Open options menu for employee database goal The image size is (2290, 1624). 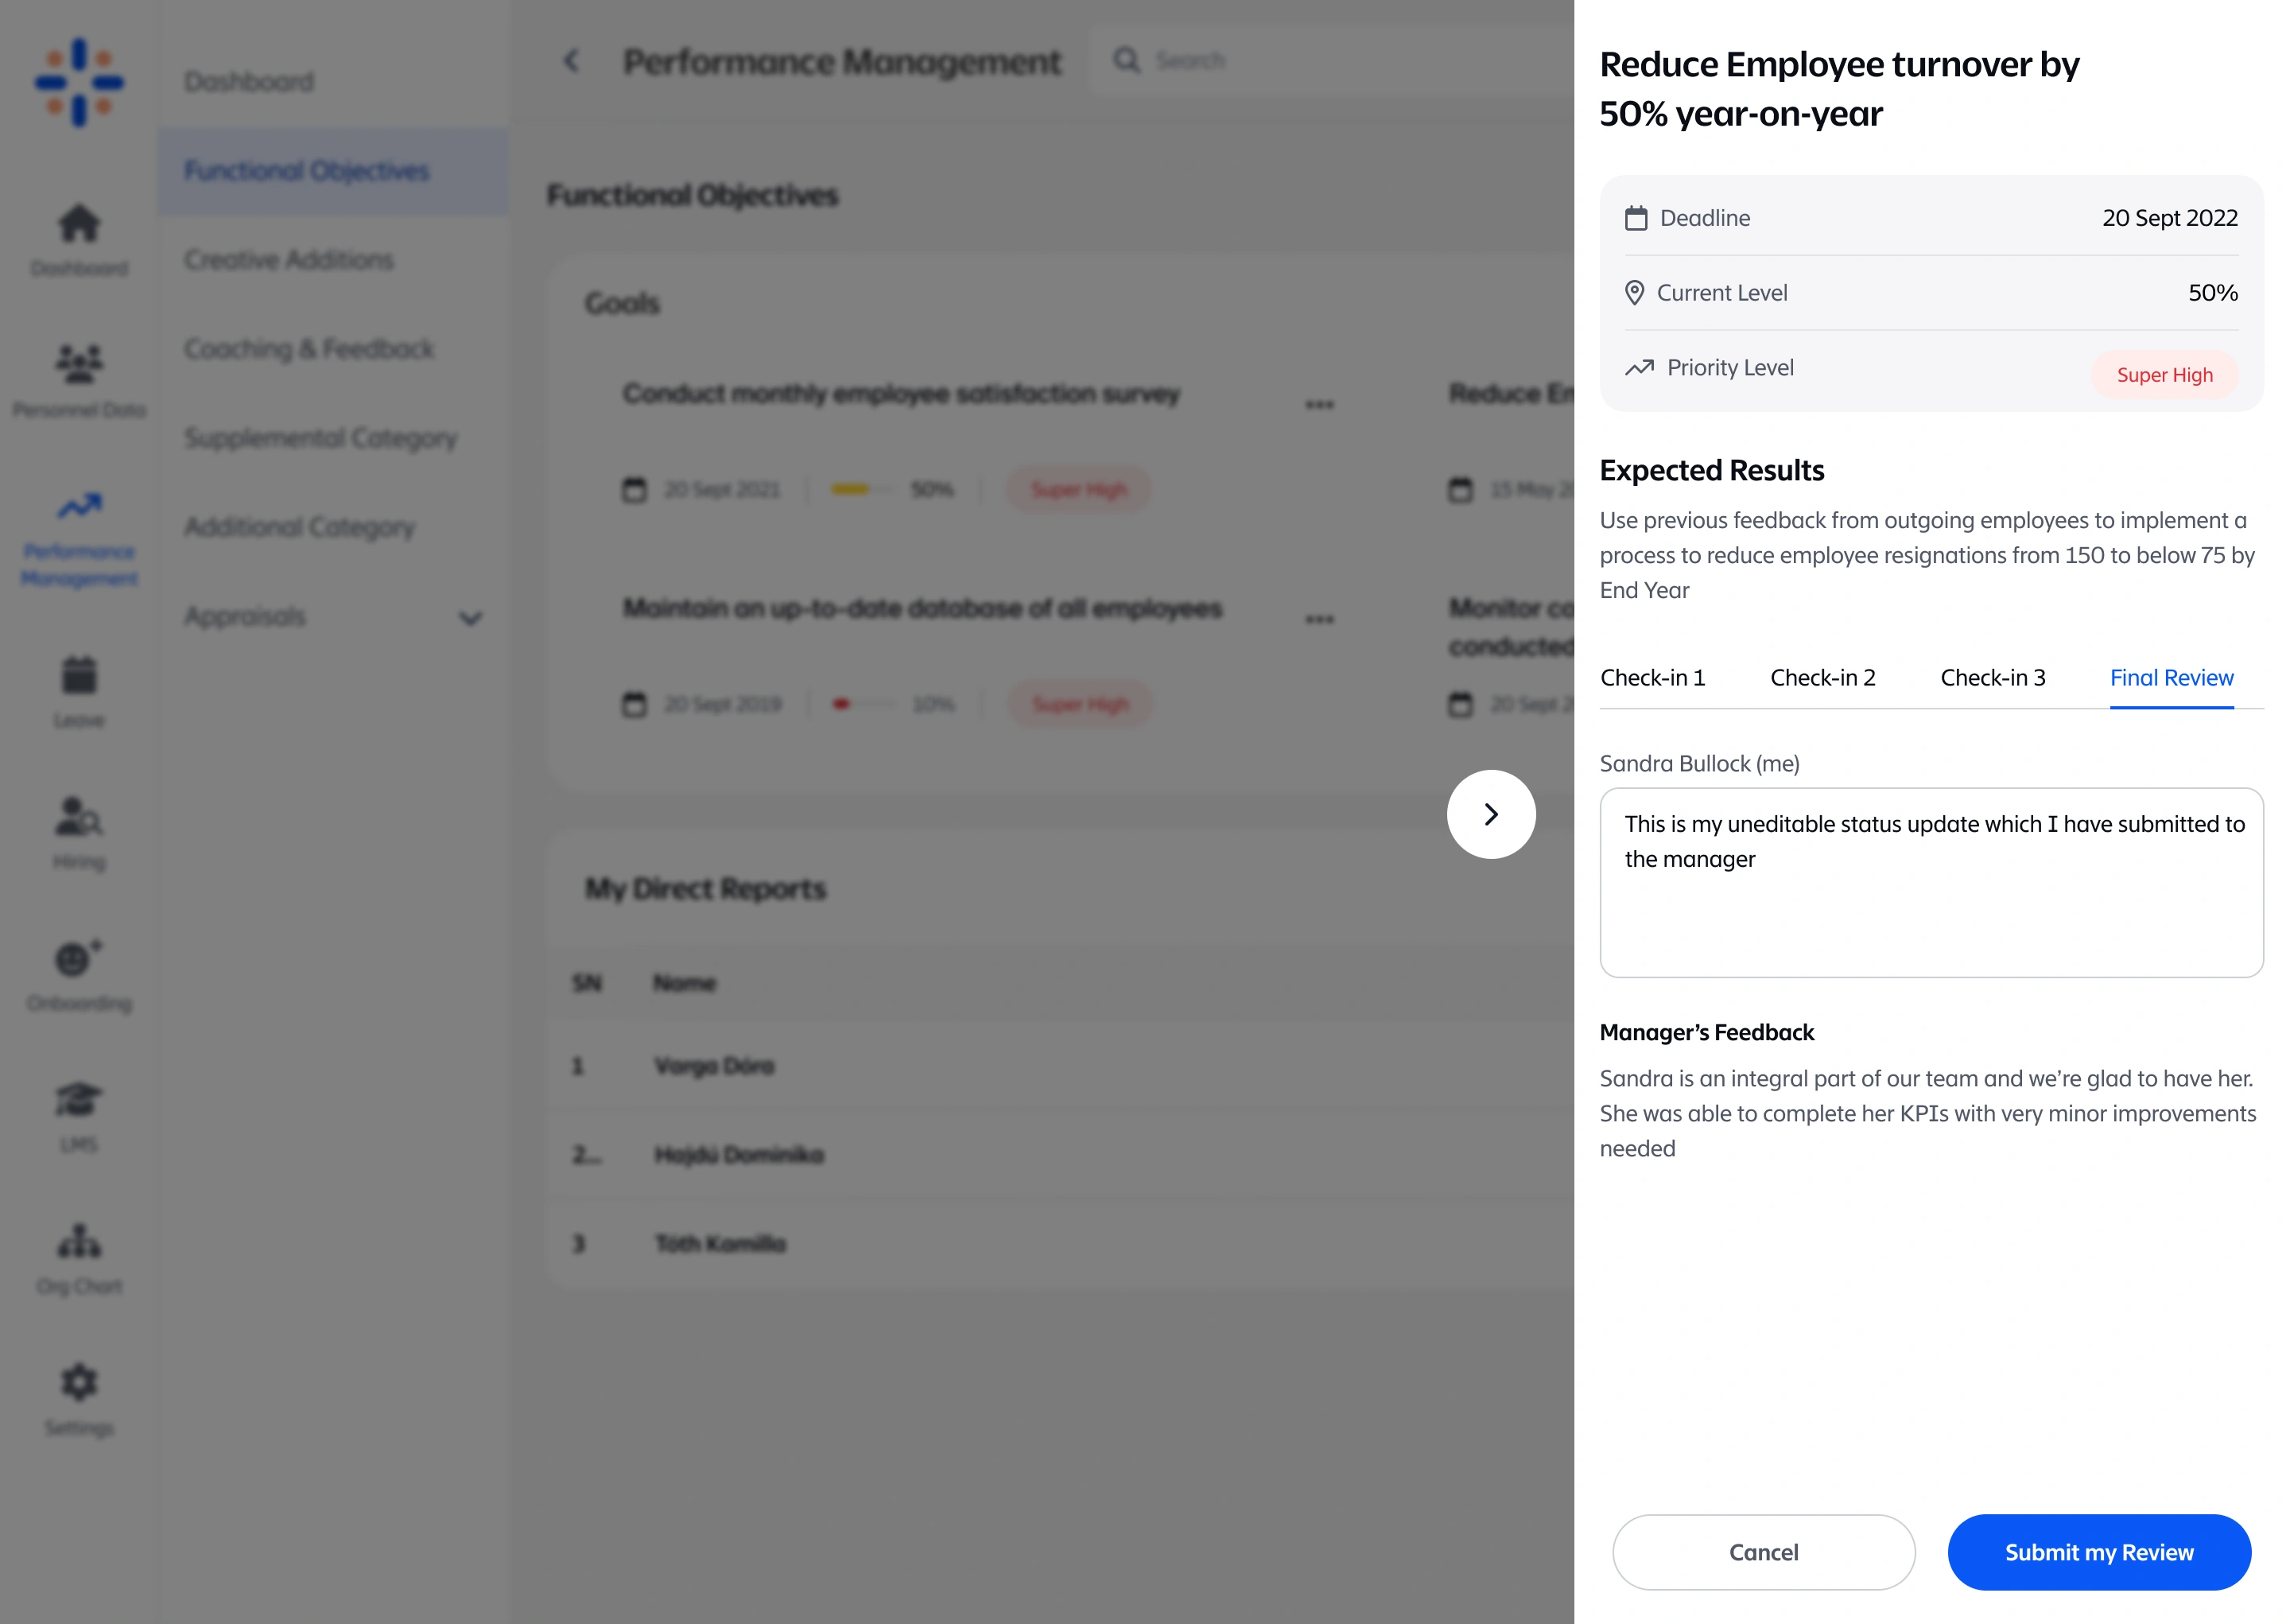(1319, 620)
